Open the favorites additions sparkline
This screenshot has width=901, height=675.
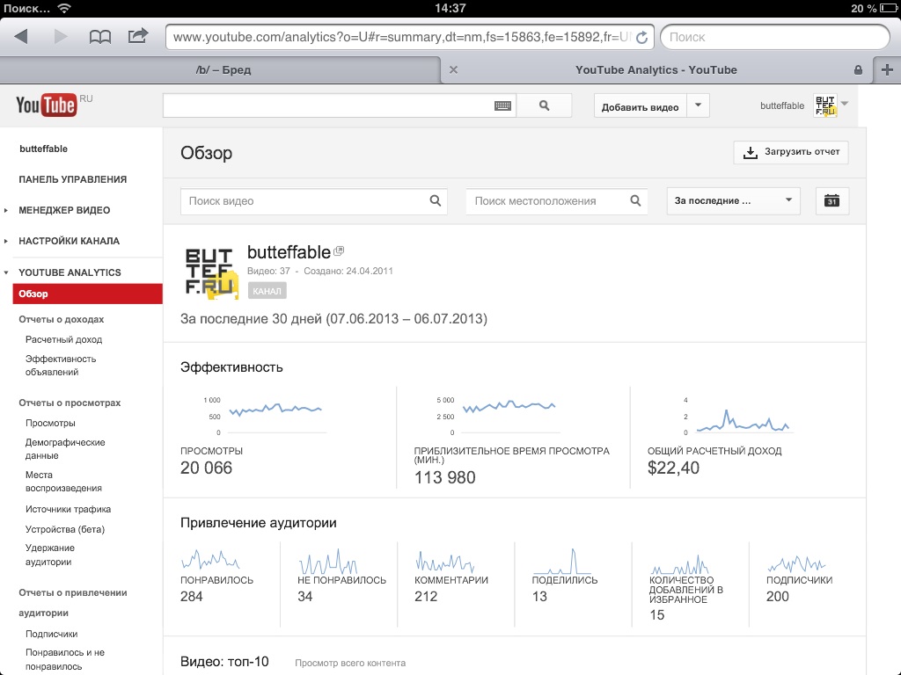point(680,564)
